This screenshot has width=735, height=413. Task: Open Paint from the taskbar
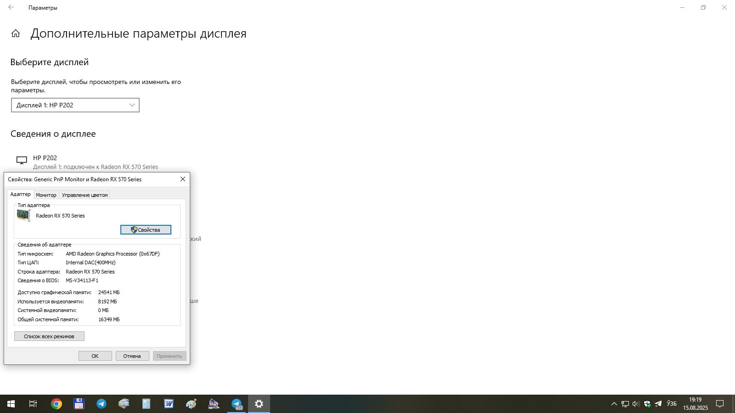[x=192, y=404]
